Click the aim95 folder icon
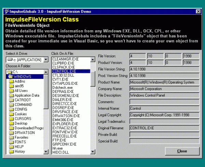Screen dimensions: 205x167 [x=12, y=86]
